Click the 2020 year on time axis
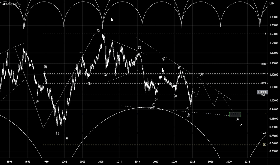 (174, 162)
